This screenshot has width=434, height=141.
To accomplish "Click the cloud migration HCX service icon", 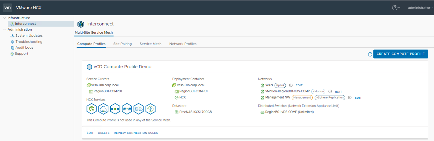I will [103, 109].
